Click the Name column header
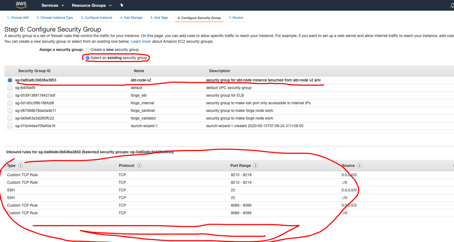This screenshot has height=242, width=454. point(139,71)
